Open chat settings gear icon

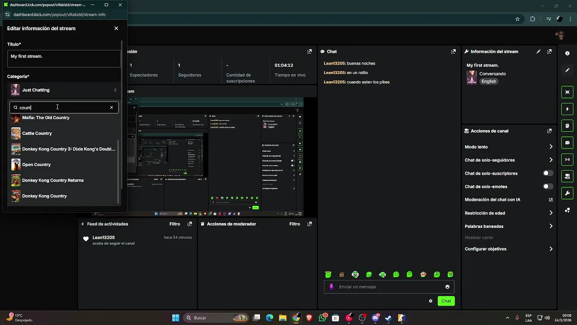[430, 301]
